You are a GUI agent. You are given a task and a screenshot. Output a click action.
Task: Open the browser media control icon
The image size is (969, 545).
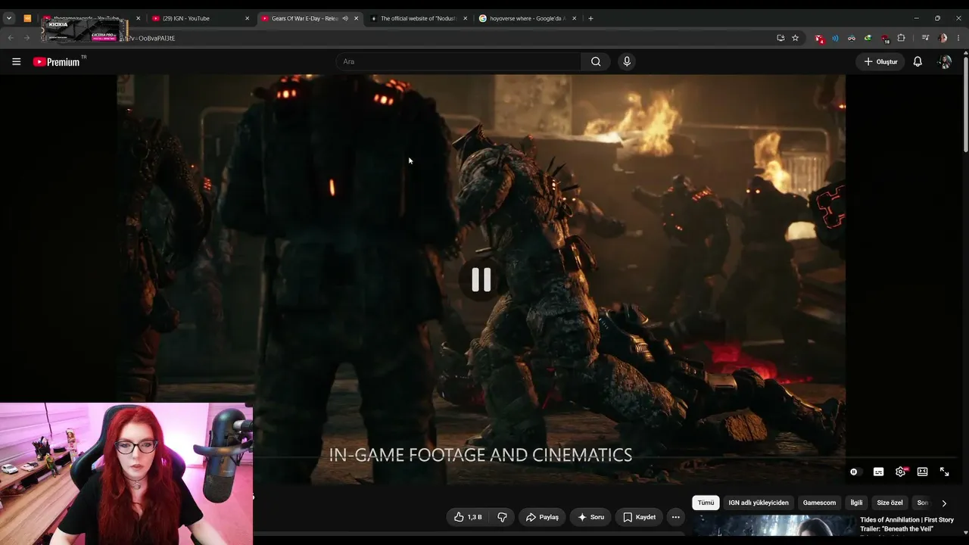[925, 38]
